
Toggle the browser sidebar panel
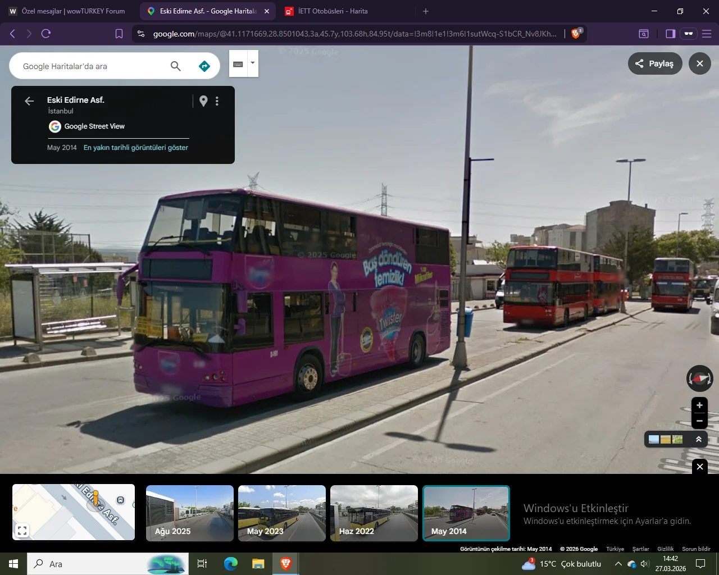(x=670, y=34)
